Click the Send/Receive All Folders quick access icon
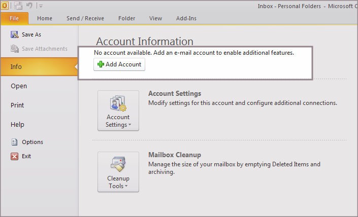This screenshot has height=217, width=358. [x=18, y=6]
